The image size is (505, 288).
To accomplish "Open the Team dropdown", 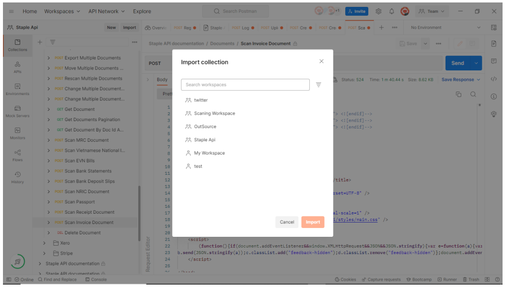I will pyautogui.click(x=432, y=11).
